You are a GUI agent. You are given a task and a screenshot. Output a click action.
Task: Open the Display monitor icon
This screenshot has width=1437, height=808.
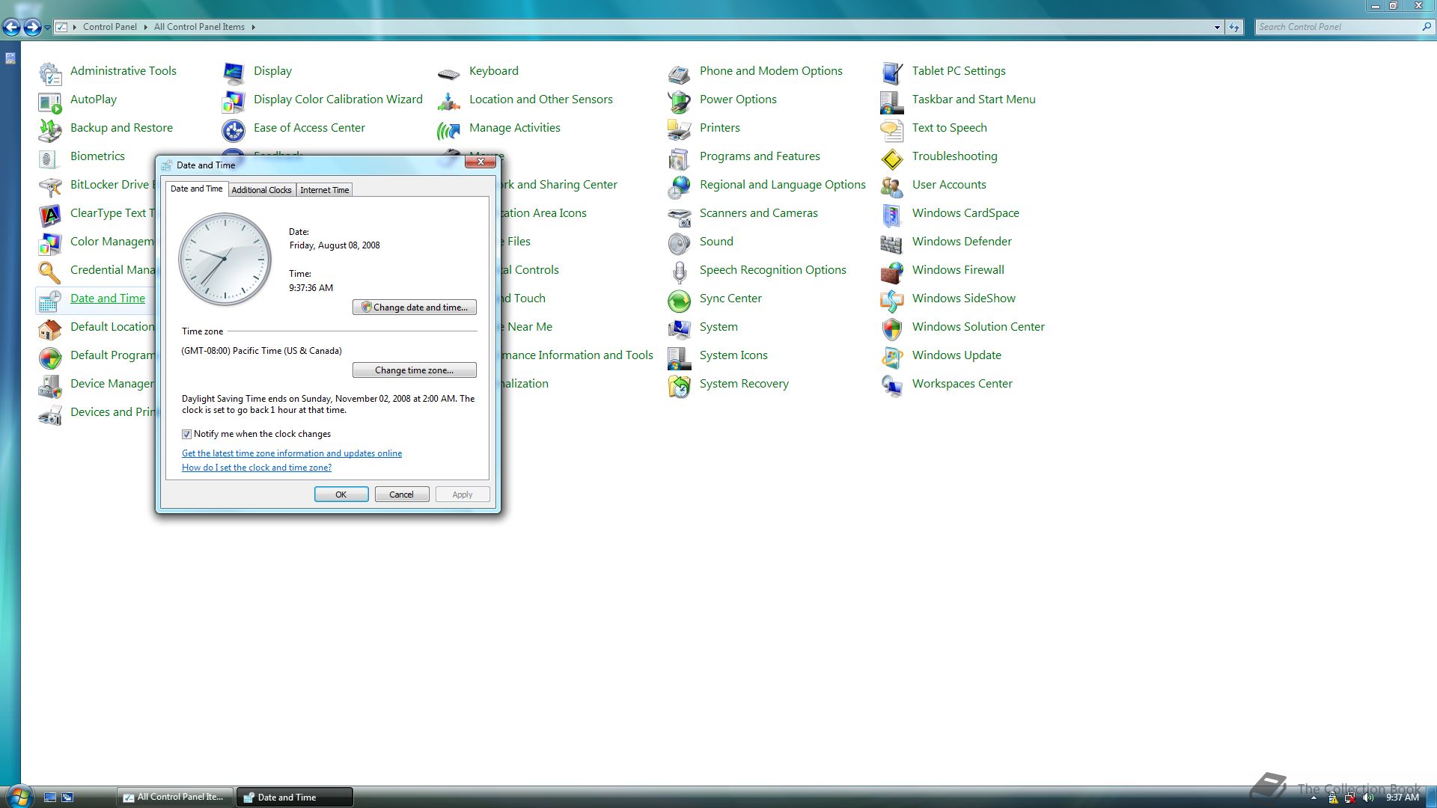pyautogui.click(x=234, y=73)
